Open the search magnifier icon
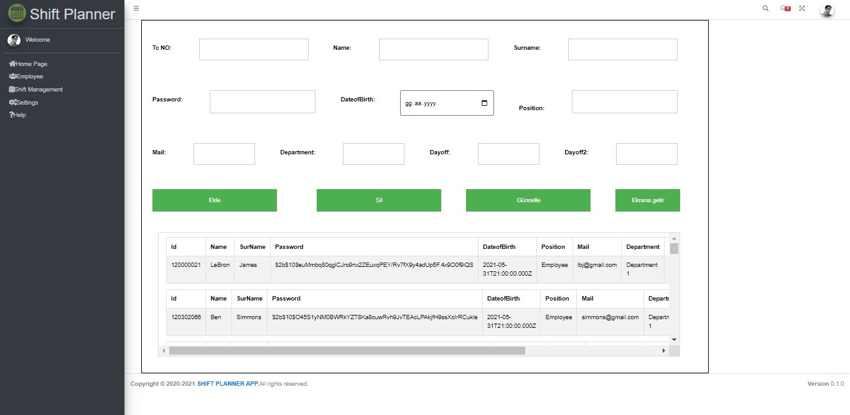This screenshot has width=850, height=415. 765,8
